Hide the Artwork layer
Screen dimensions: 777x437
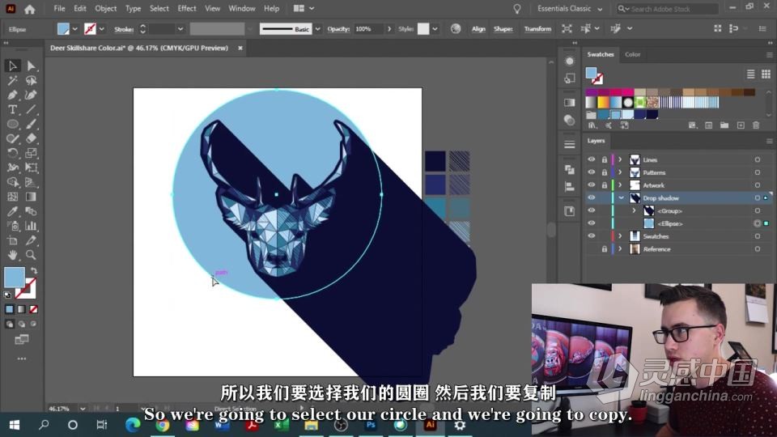click(x=591, y=185)
